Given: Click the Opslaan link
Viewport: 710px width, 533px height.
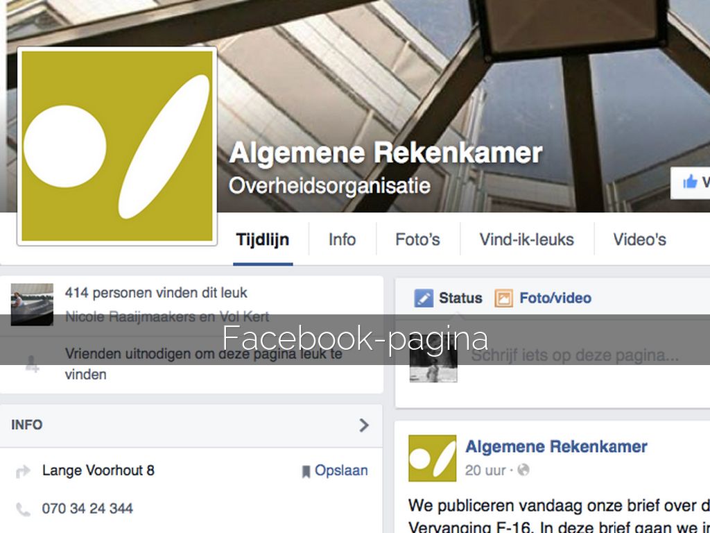Looking at the screenshot, I should click(341, 471).
